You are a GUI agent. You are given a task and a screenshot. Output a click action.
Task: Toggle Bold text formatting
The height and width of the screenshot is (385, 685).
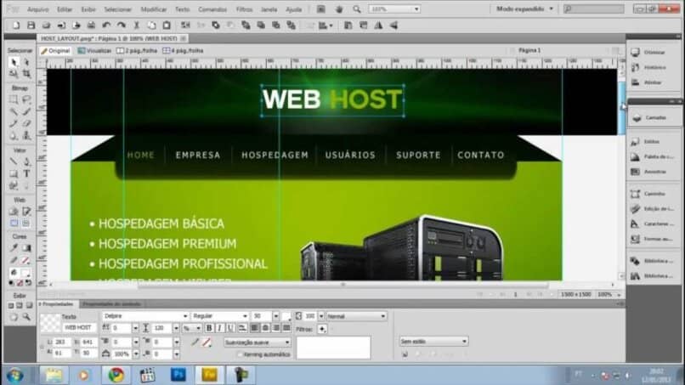click(209, 328)
